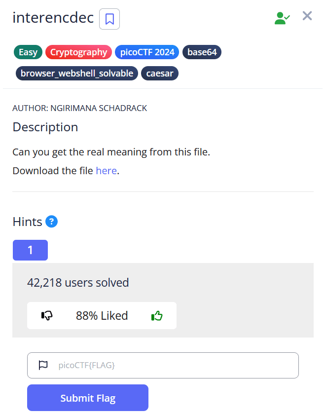Click the thumbs down dislike icon
Image resolution: width=325 pixels, height=414 pixels.
(47, 316)
